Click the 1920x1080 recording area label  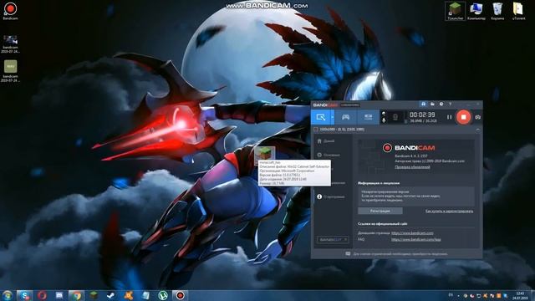(x=342, y=130)
